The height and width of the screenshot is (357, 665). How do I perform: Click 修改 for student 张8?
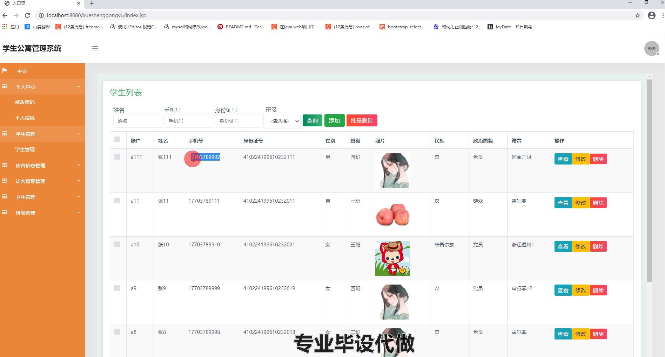tap(580, 334)
